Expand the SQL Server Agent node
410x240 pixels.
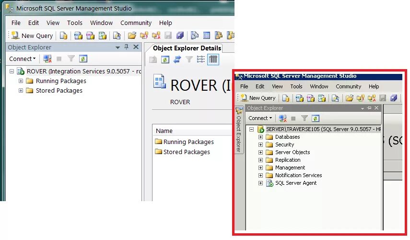click(260, 183)
